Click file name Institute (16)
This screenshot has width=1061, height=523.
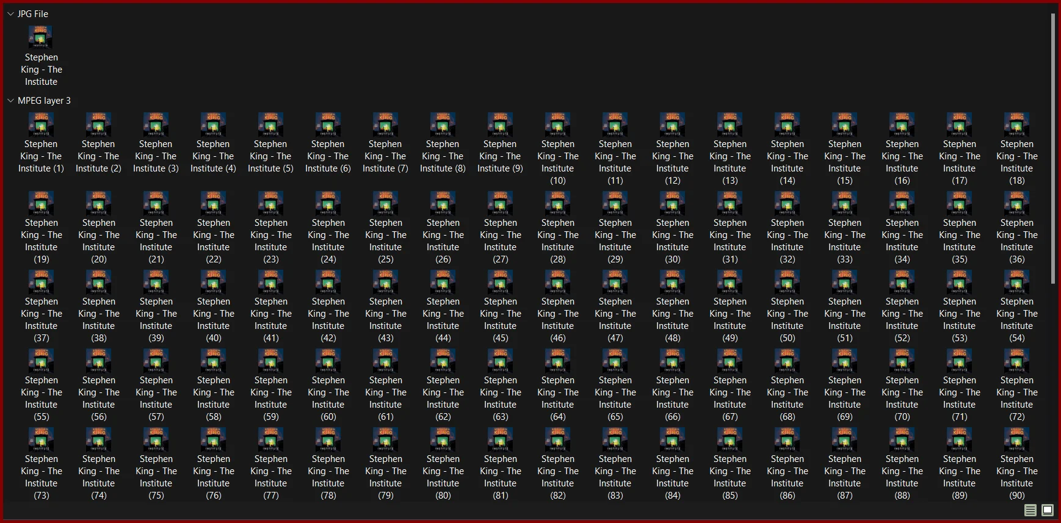(x=902, y=162)
